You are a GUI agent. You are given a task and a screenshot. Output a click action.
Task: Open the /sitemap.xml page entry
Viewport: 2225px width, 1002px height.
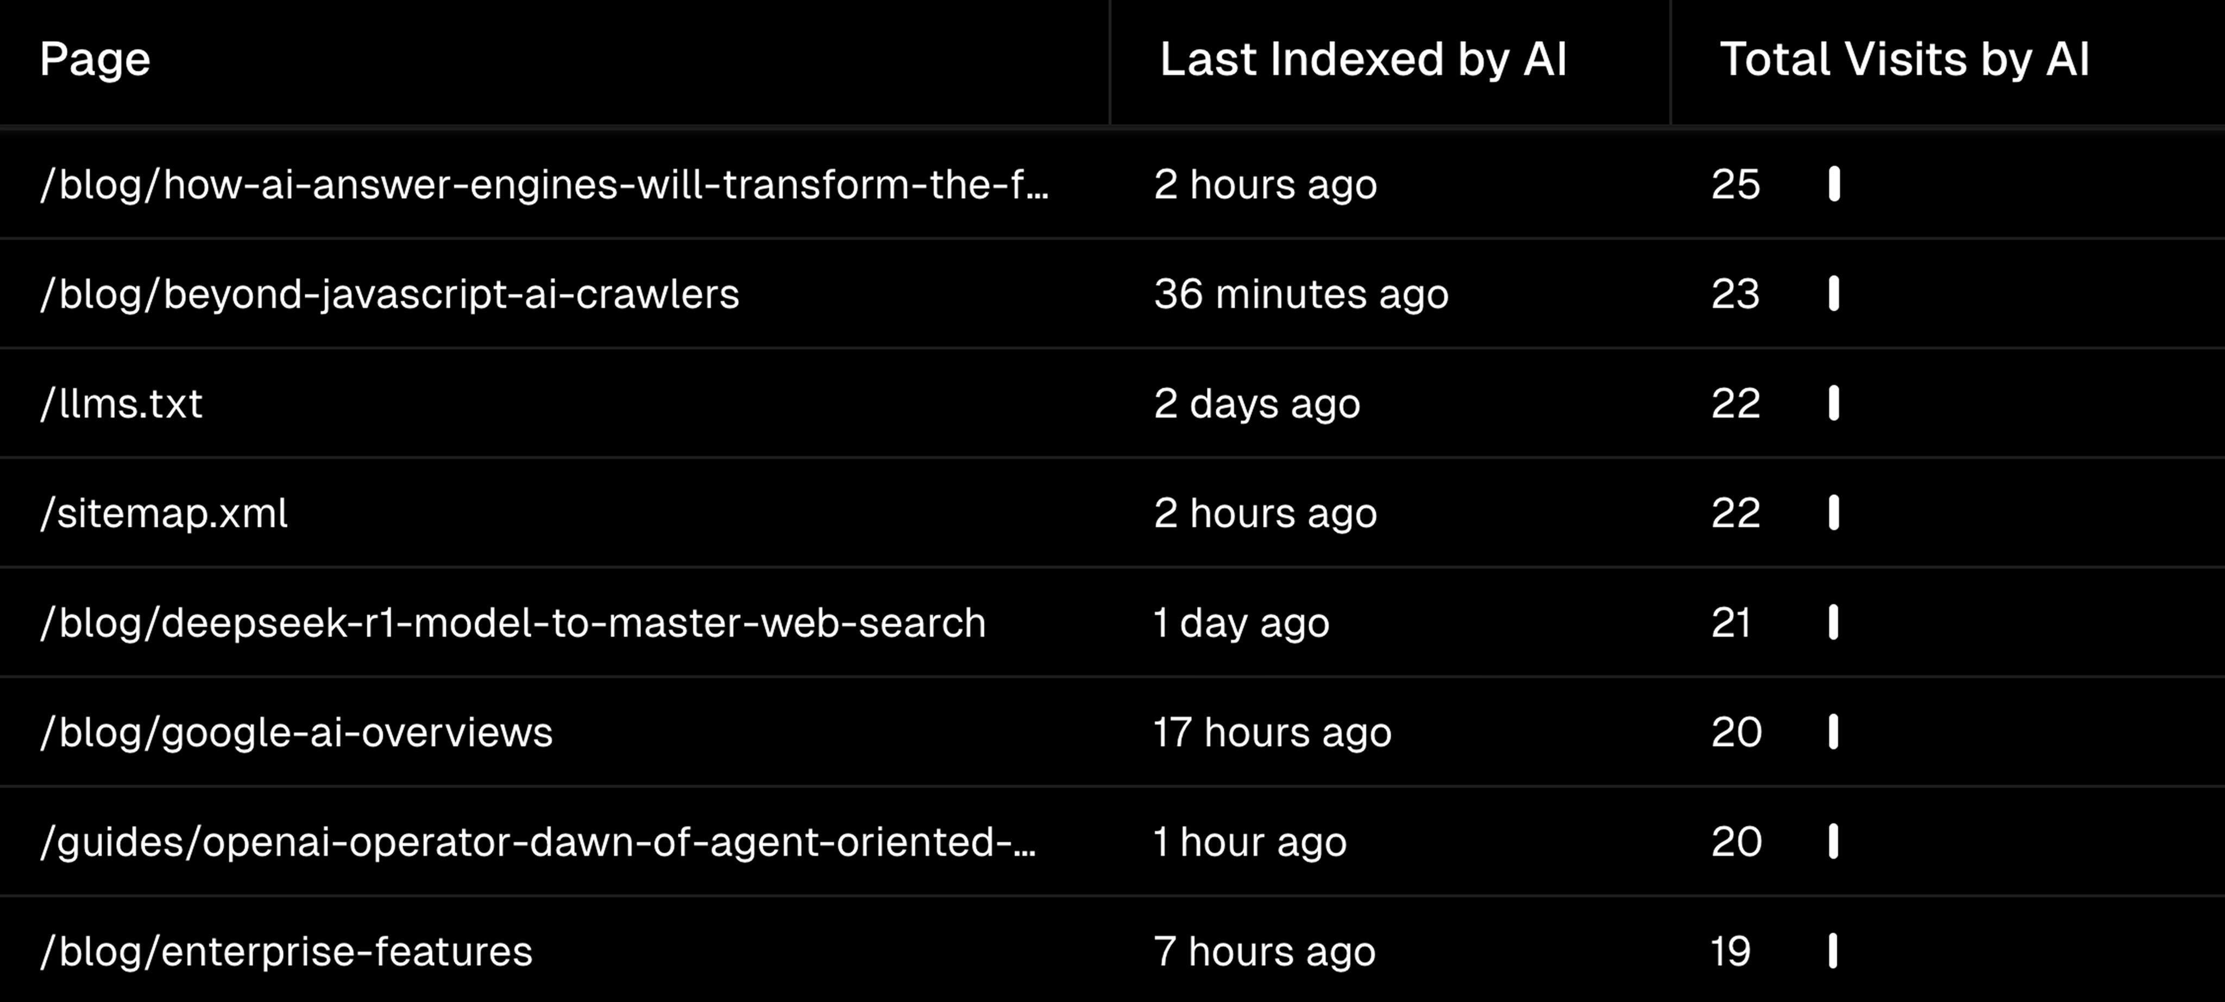[164, 513]
